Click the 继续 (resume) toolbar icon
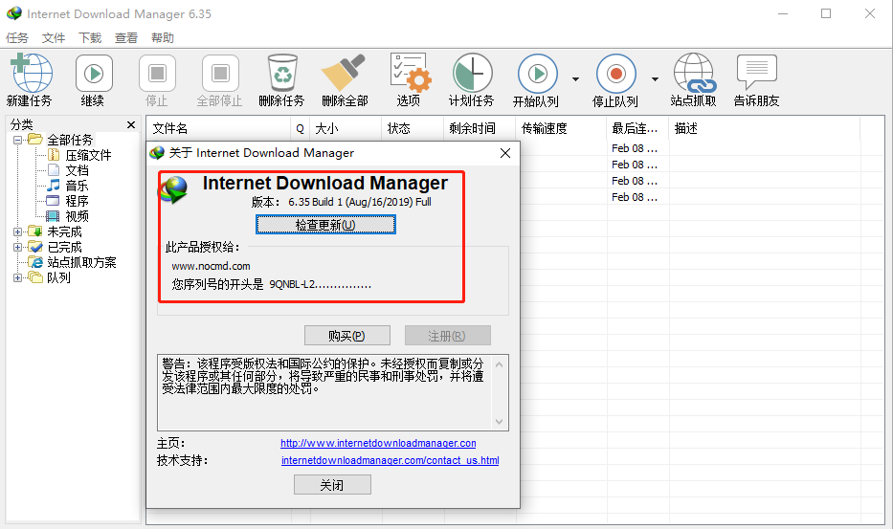 93,74
